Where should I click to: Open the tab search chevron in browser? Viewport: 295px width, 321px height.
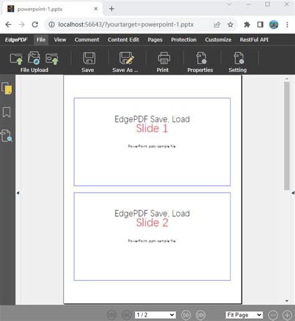click(229, 4)
